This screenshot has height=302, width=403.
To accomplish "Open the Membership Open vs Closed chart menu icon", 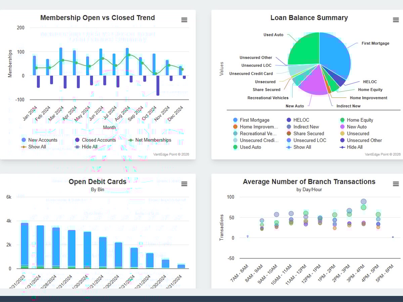I will 184,20.
